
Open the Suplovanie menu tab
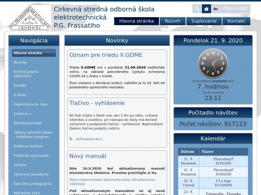(204, 21)
